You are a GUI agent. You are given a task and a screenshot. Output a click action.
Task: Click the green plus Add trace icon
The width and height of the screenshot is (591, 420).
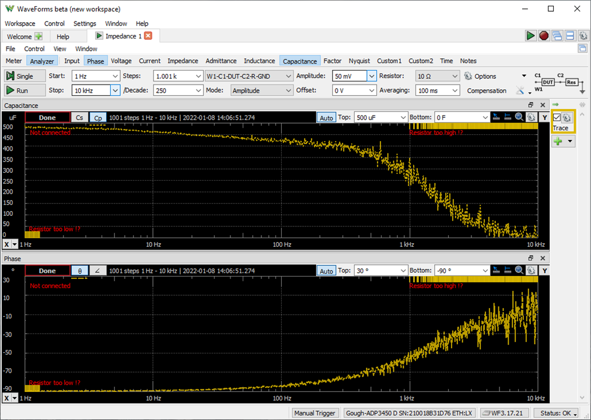point(558,141)
